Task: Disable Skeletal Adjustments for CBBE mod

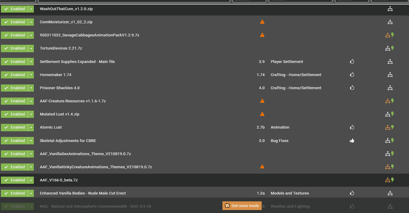Action: (14, 141)
